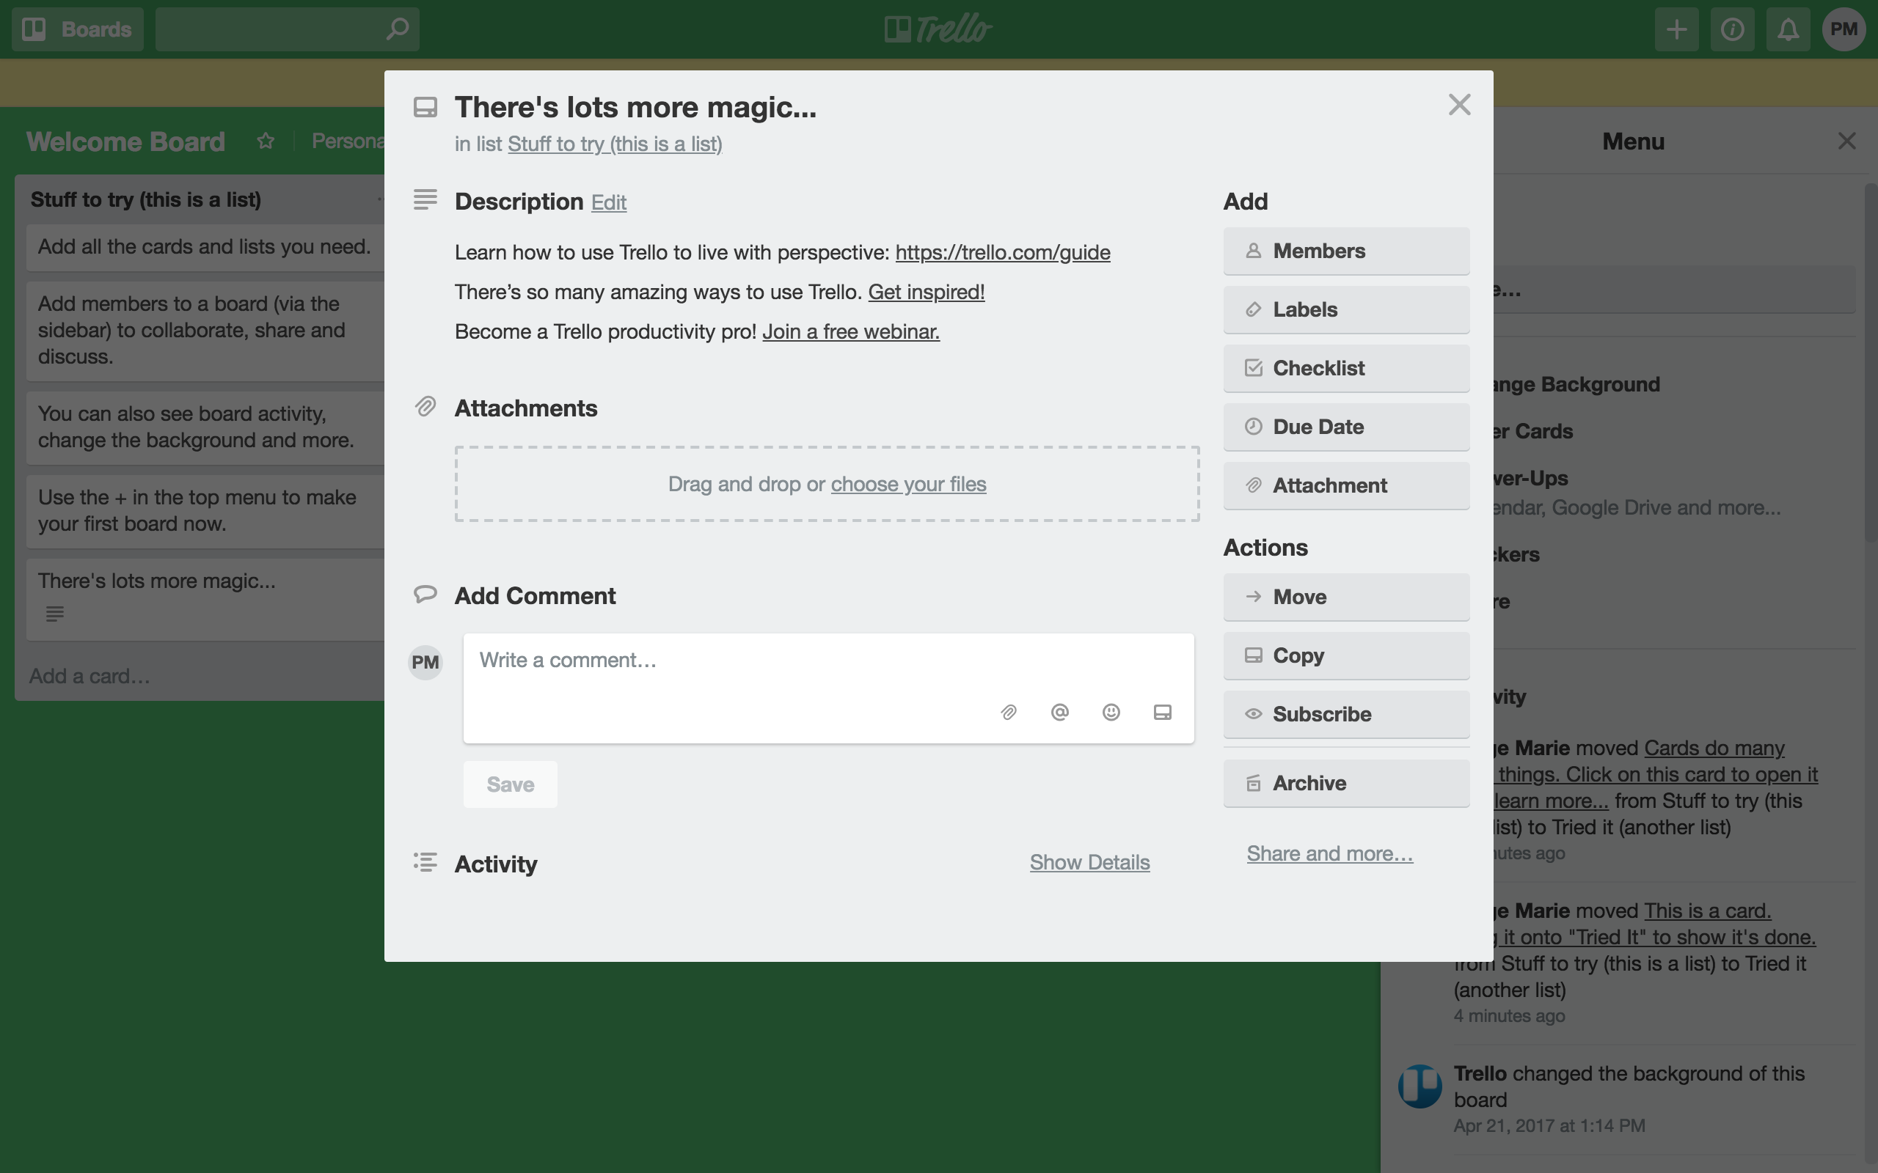The height and width of the screenshot is (1173, 1878).
Task: Archive this card
Action: tap(1345, 783)
